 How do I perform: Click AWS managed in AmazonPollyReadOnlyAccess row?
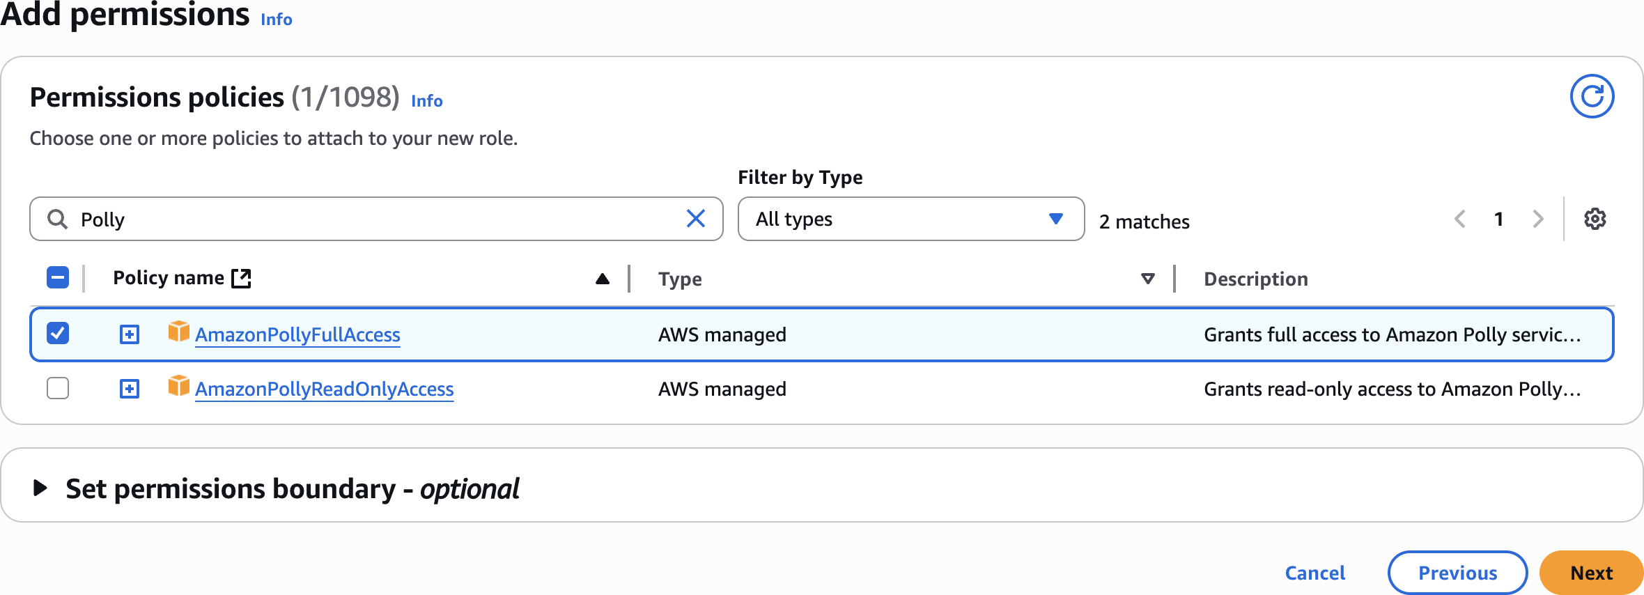(x=722, y=389)
